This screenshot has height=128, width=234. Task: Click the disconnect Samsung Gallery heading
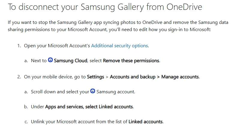tap(105, 7)
